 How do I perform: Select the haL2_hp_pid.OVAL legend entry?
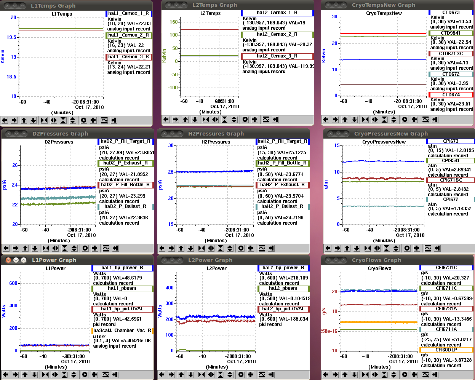[x=283, y=309]
